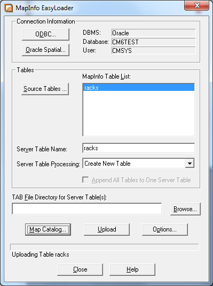The height and width of the screenshot is (286, 213).
Task: Click the Database field showing CM6TEST
Action: click(x=153, y=42)
